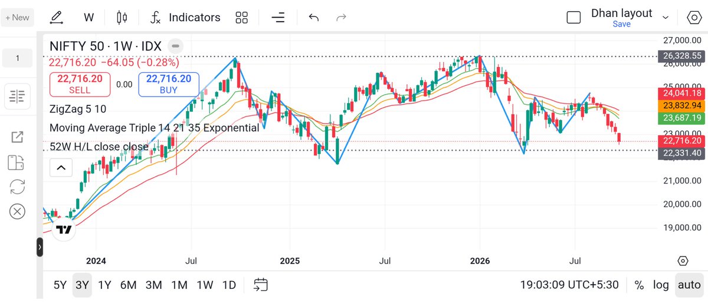
Task: Open timezone menu at 19:03:09 UTC+5:30
Action: pyautogui.click(x=569, y=285)
